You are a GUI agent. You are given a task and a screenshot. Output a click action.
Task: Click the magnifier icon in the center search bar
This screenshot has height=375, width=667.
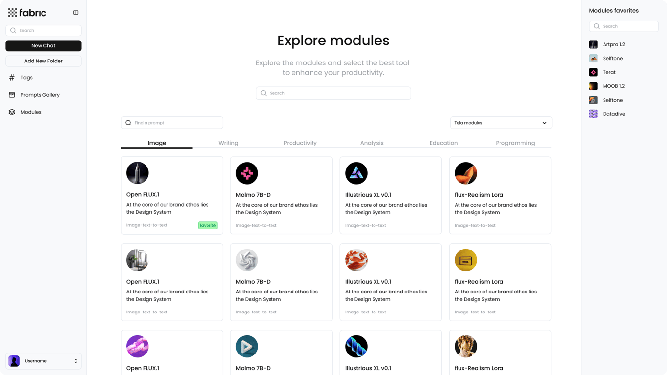pyautogui.click(x=264, y=93)
